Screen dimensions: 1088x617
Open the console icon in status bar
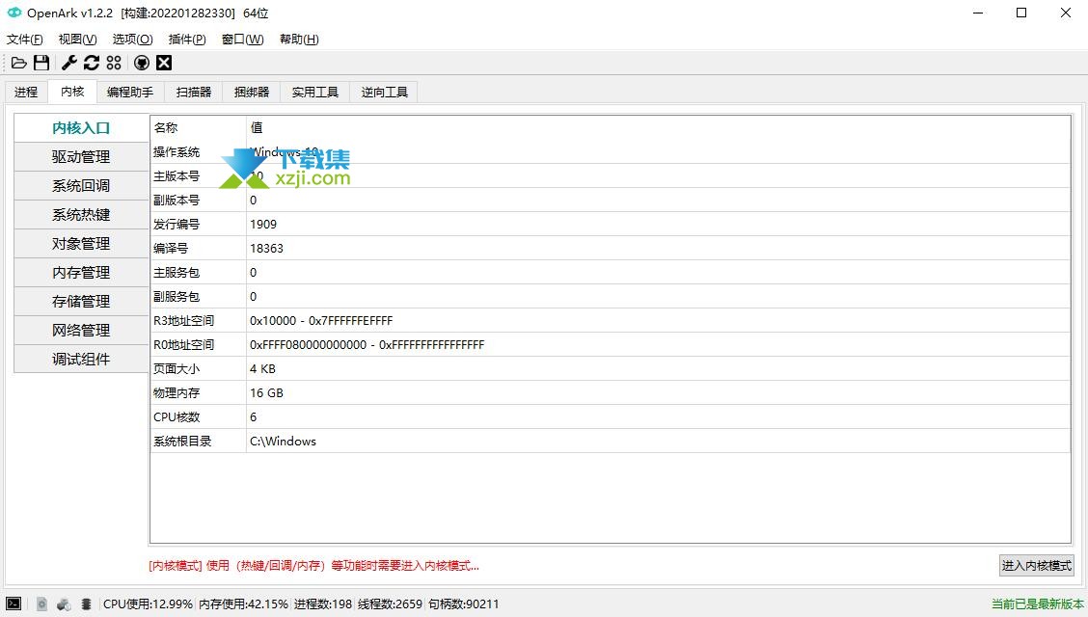(x=14, y=604)
